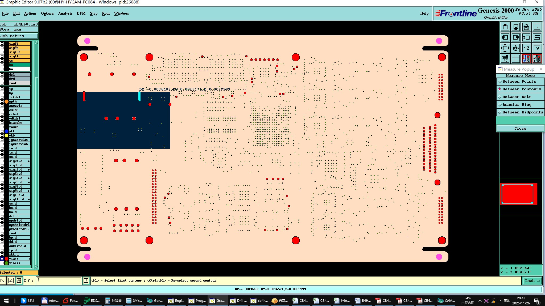Open the DFM menu
The width and height of the screenshot is (545, 306).
tap(81, 13)
